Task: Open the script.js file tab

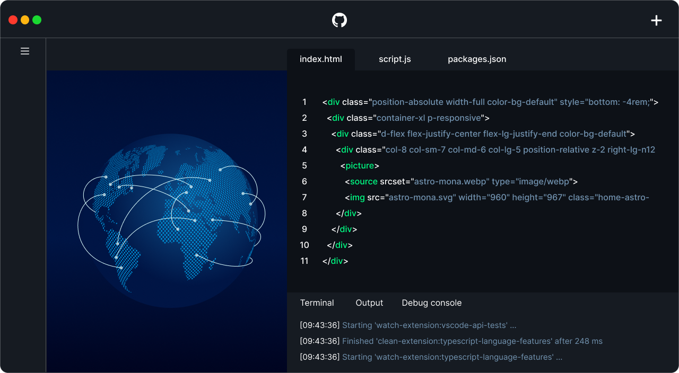Action: 395,59
